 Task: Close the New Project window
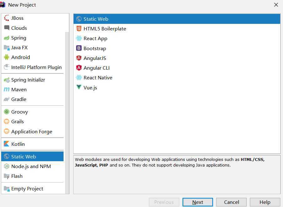click(276, 5)
